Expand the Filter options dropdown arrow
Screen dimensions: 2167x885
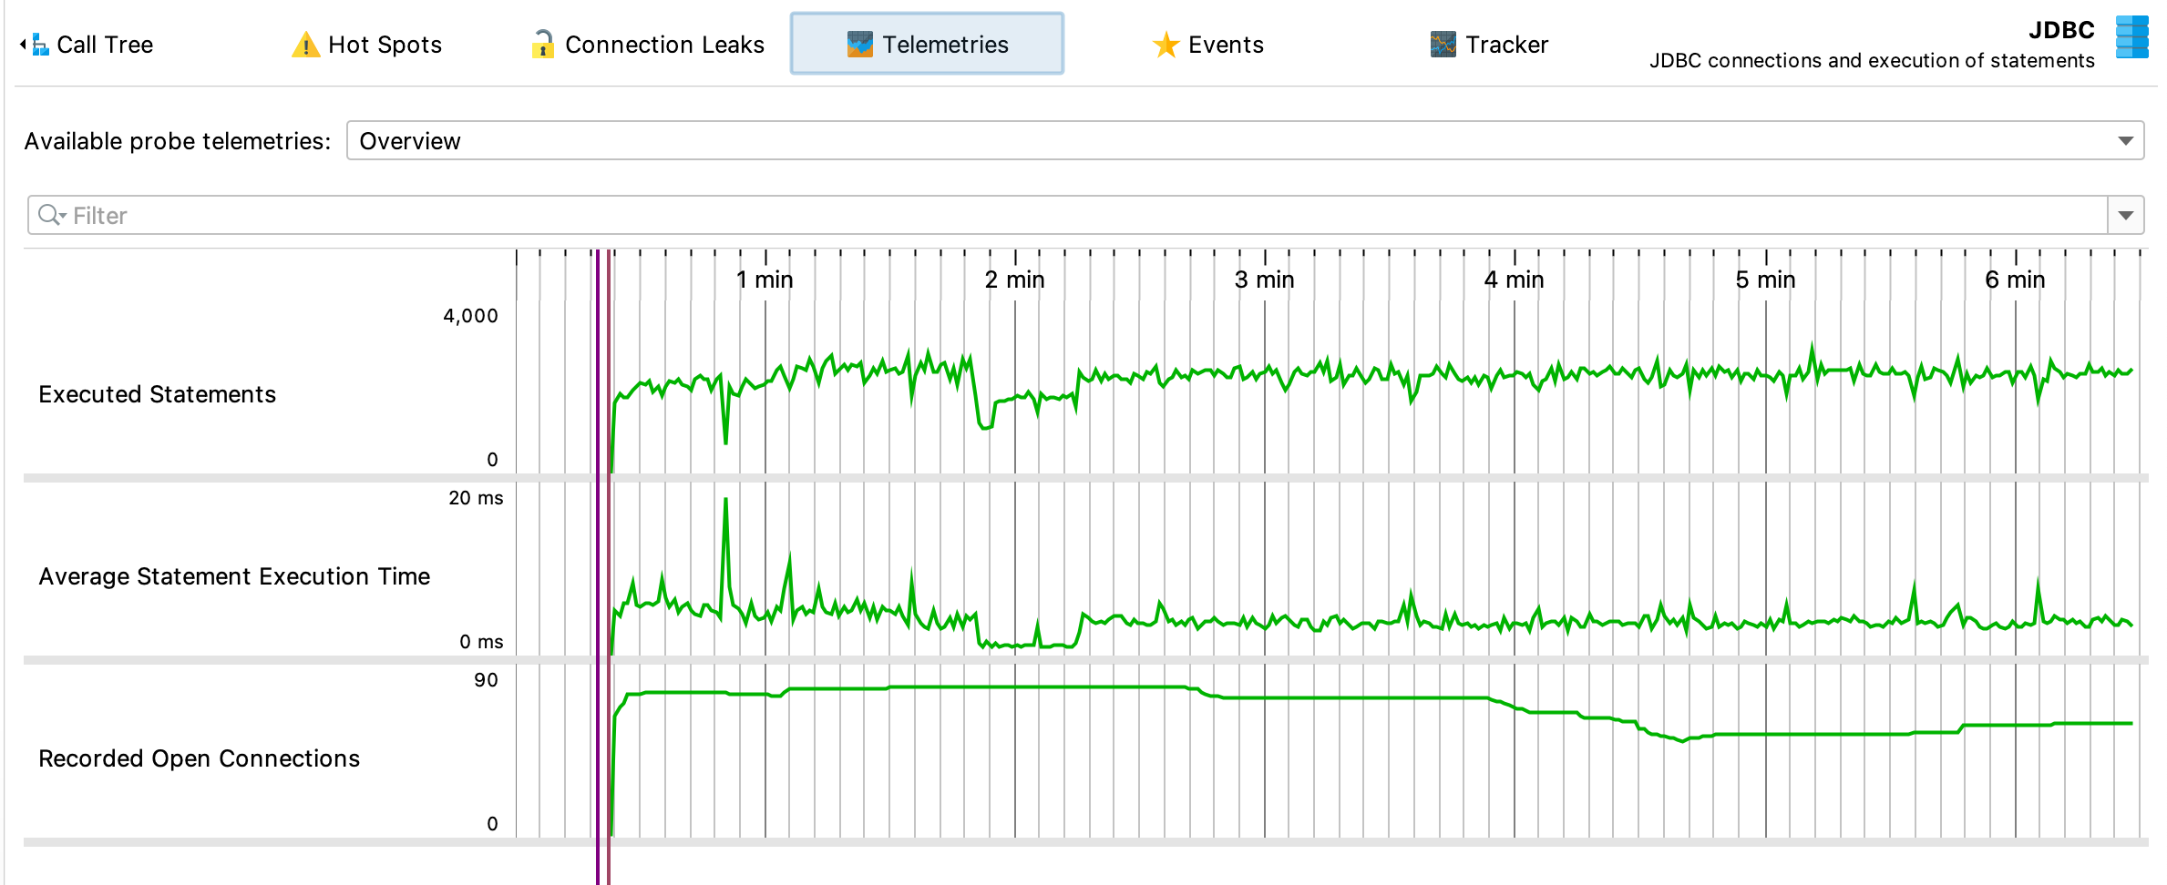click(x=2125, y=216)
